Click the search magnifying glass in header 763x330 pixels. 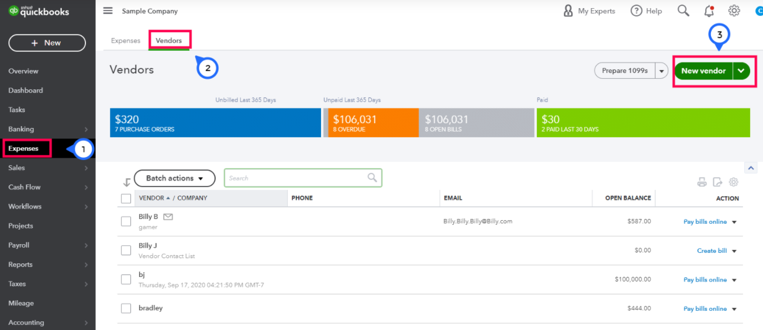tap(683, 11)
